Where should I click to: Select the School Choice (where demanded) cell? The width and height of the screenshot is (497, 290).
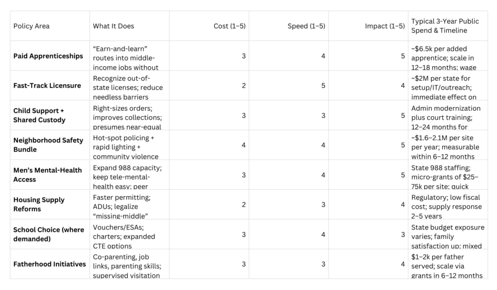pyautogui.click(x=50, y=234)
